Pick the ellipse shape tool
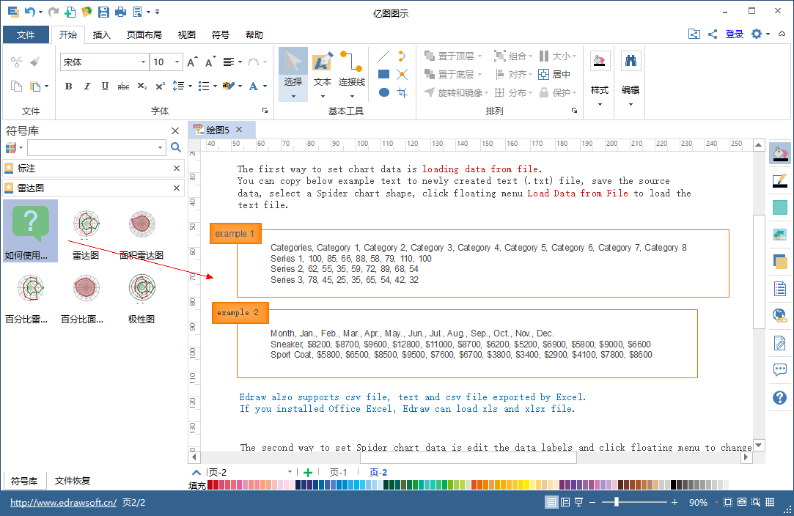Image resolution: width=794 pixels, height=516 pixels. (x=383, y=92)
